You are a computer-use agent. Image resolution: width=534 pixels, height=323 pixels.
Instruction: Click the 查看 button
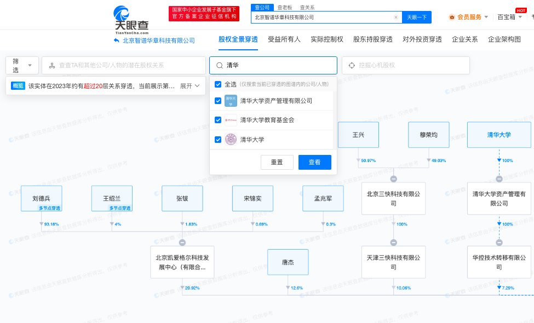pos(314,163)
